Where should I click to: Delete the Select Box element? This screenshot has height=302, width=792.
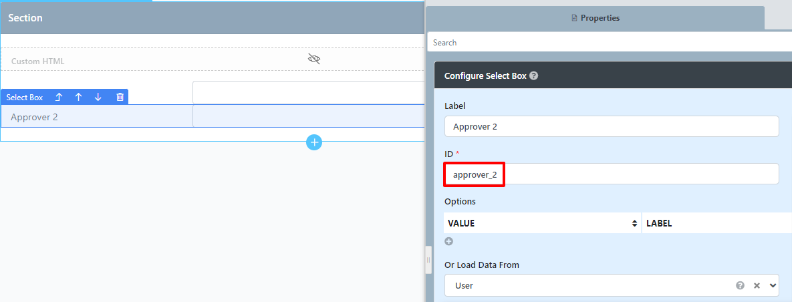coord(120,97)
